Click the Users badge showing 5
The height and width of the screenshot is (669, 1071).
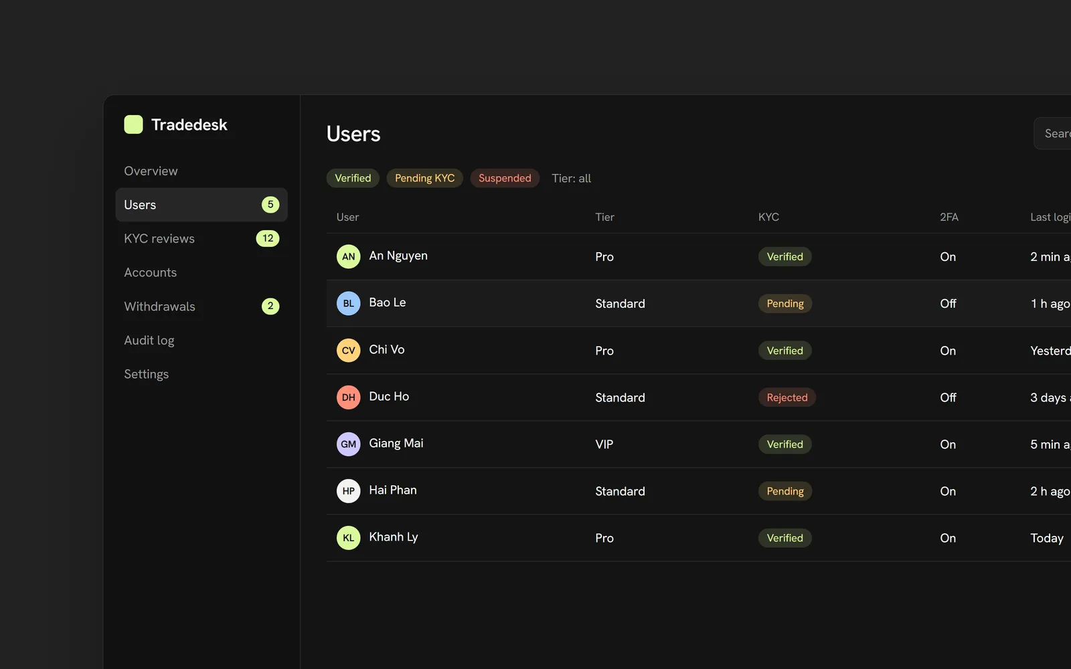[270, 205]
